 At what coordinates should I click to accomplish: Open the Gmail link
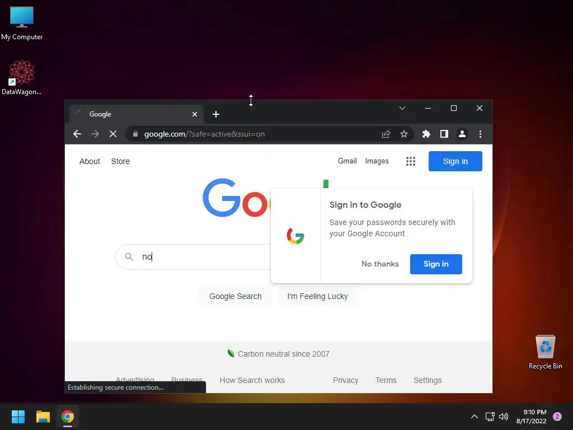pos(347,161)
